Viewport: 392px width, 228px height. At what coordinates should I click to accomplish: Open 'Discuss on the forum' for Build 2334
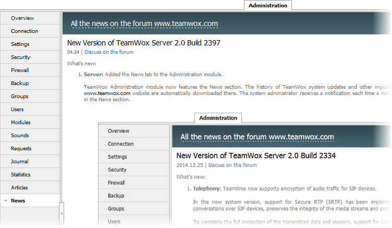[232, 165]
